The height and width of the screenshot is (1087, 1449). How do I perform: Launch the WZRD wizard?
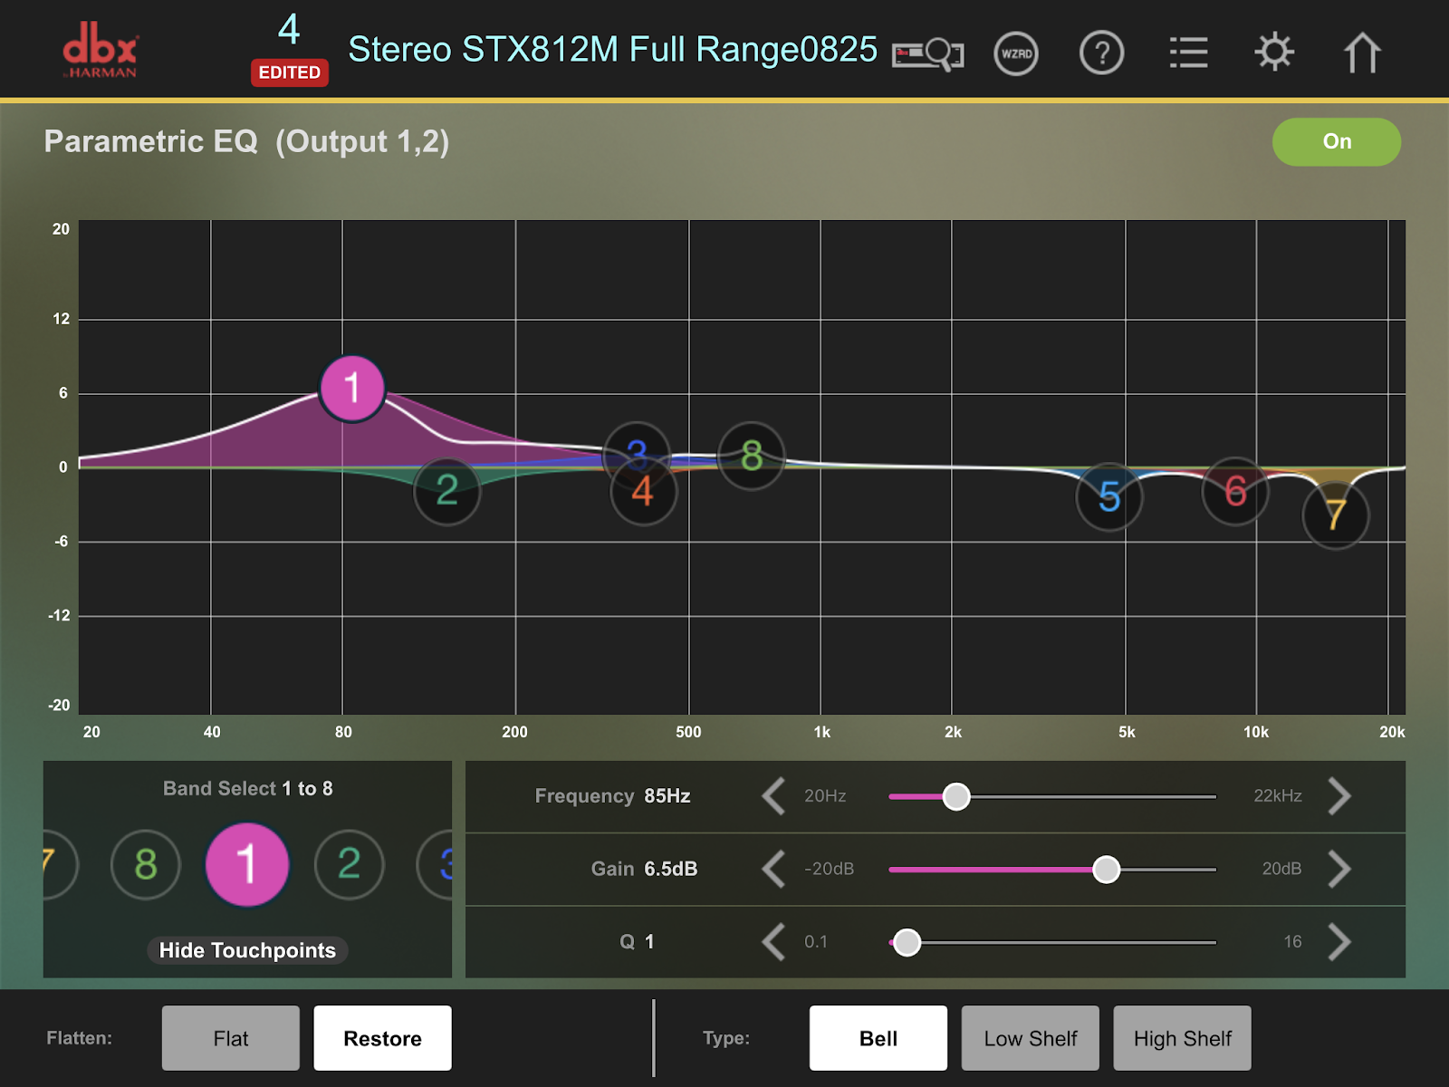click(1016, 53)
